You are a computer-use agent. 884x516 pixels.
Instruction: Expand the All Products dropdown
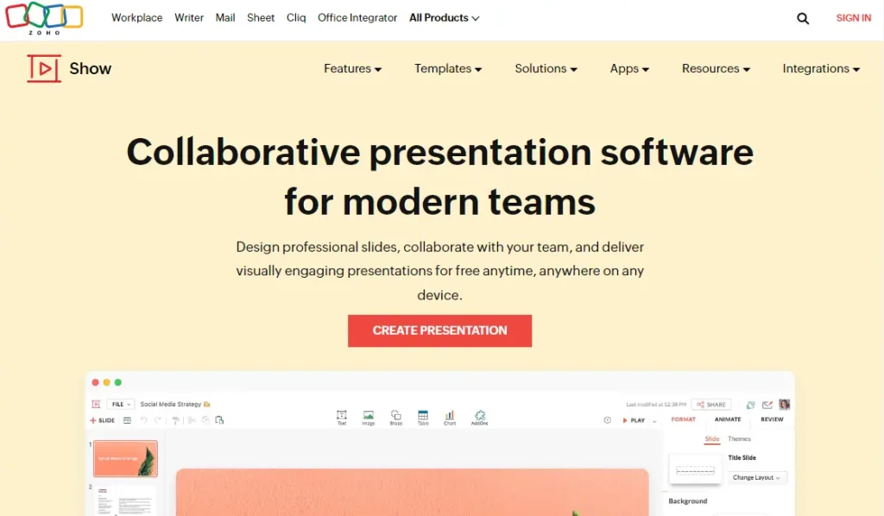pyautogui.click(x=443, y=17)
